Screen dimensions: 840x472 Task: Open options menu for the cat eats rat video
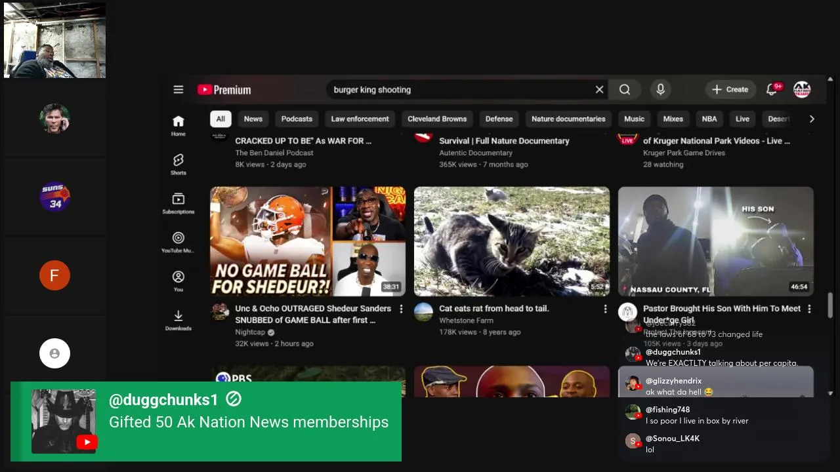605,309
